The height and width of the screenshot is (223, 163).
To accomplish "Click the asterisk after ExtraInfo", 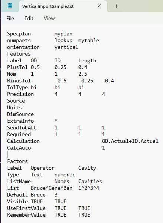I will (56, 120).
